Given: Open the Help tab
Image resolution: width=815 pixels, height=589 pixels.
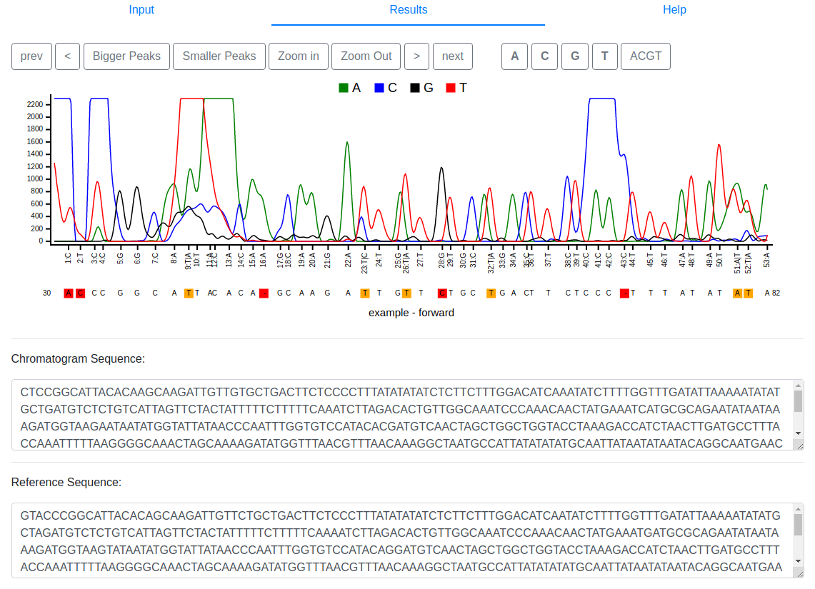Looking at the screenshot, I should click(674, 10).
